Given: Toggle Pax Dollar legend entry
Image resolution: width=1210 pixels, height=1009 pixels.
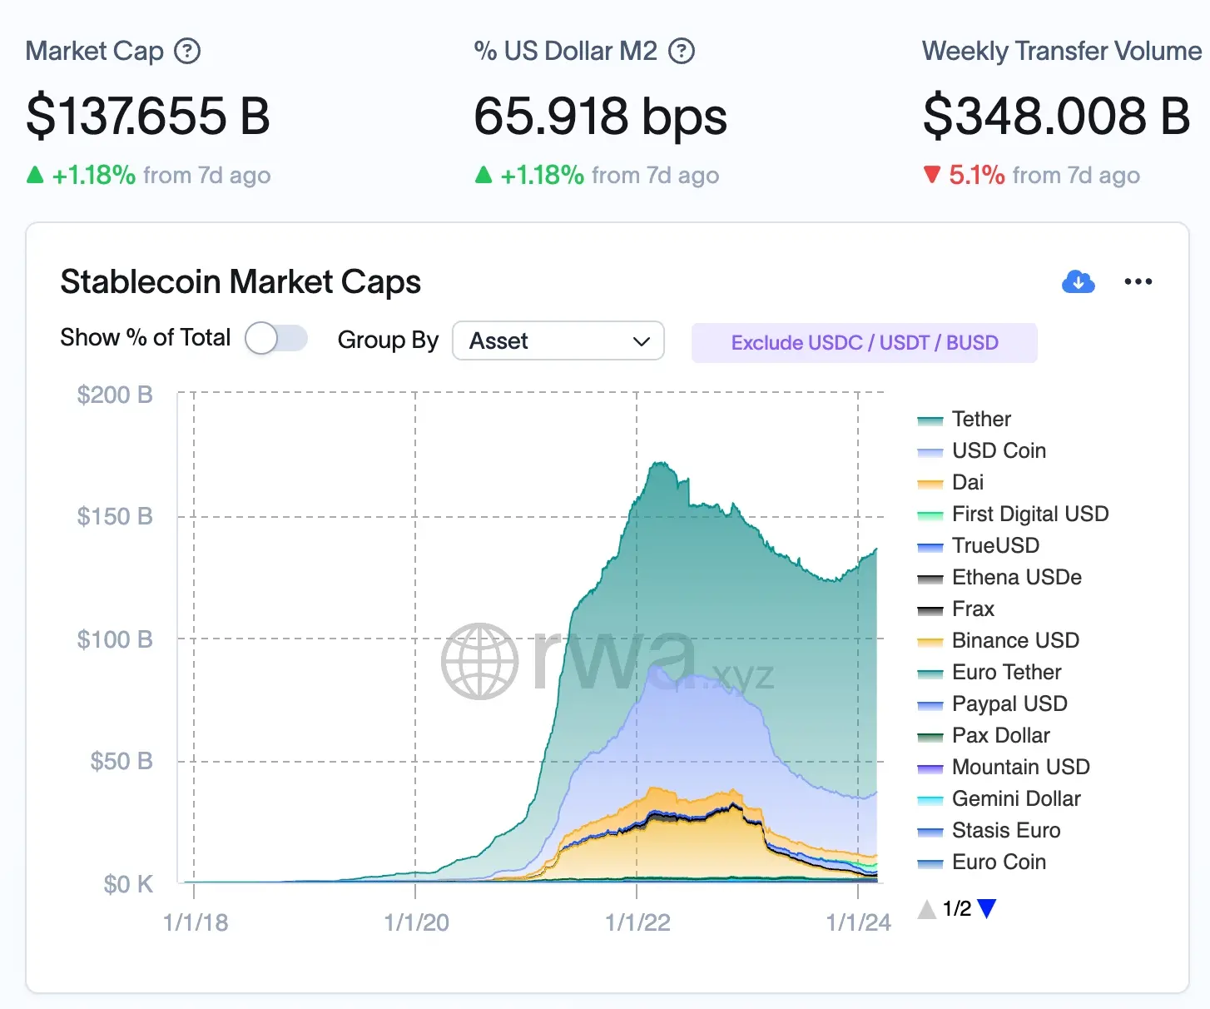Looking at the screenshot, I should tap(983, 735).
